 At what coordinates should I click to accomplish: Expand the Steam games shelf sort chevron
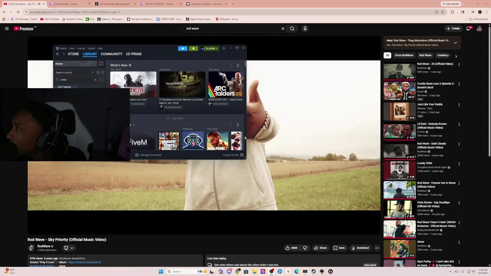coord(134,125)
